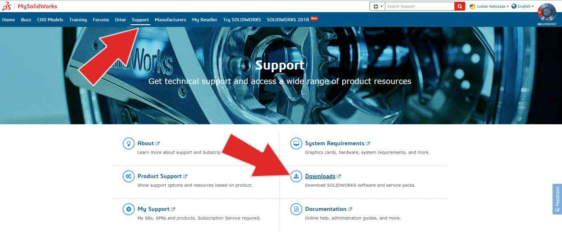Image resolution: width=562 pixels, height=237 pixels.
Task: Click the globe language icon
Action: tap(514, 6)
